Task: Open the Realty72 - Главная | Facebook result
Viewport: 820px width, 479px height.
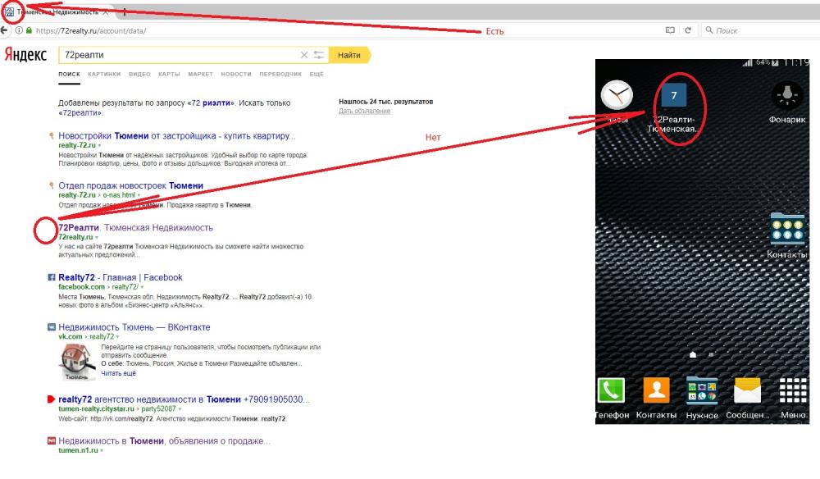Action: tap(121, 278)
